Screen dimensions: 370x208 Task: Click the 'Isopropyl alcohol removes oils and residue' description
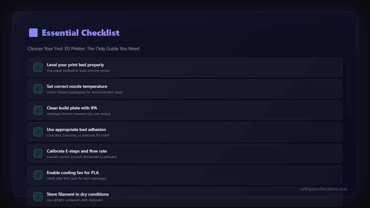(x=79, y=114)
